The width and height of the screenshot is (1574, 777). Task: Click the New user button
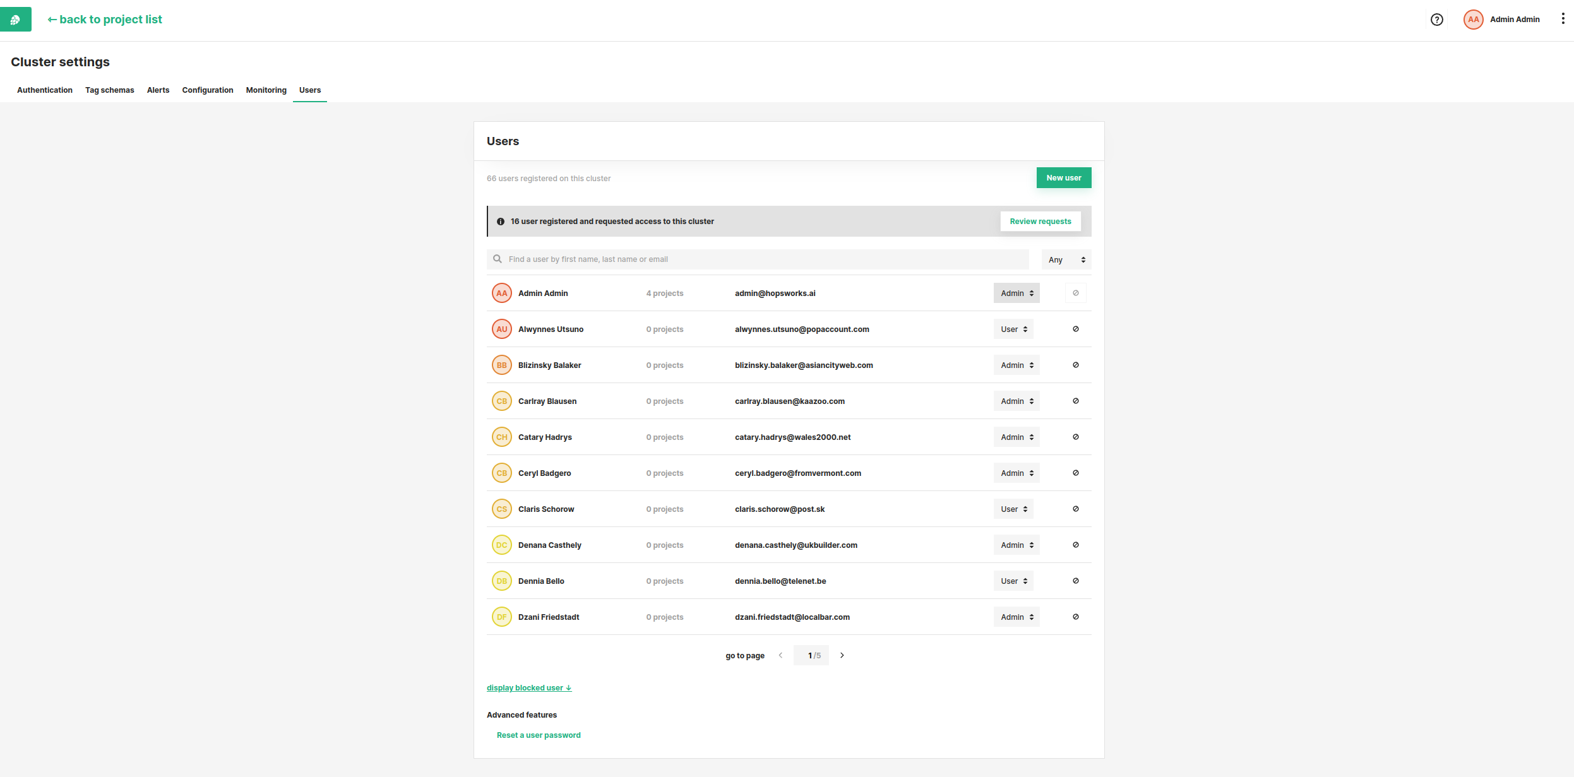click(x=1063, y=178)
